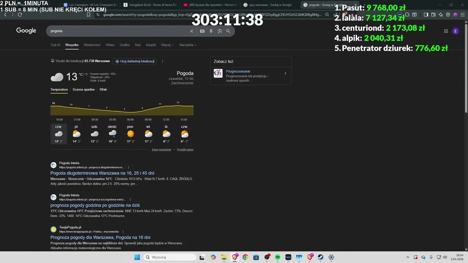Image resolution: width=468 pixels, height=263 pixels.
Task: Open the Google apps grid
Action: point(446,31)
